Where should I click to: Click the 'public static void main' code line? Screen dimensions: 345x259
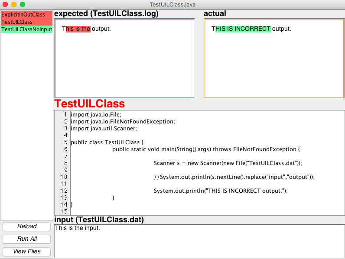[x=206, y=149]
